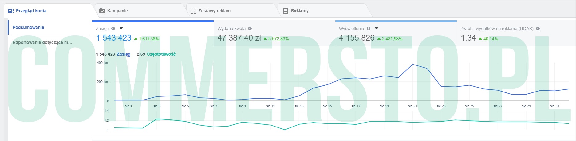
Task: Click the Częstotliwość legend label
Action: tap(161, 54)
